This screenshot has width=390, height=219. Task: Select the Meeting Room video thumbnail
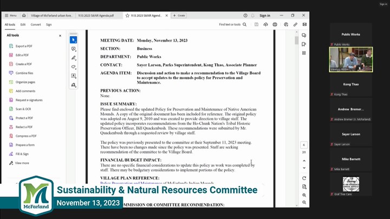pos(351,59)
